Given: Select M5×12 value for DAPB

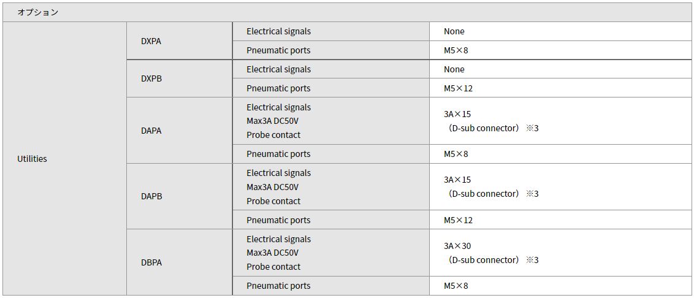Looking at the screenshot, I should click(560, 220).
